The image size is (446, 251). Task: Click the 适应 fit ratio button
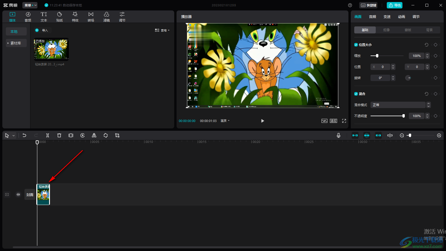tap(334, 121)
